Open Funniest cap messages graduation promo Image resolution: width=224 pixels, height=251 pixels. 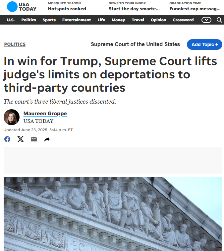click(x=195, y=6)
